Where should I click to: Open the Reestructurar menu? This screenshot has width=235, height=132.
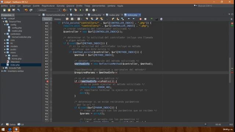coord(48,6)
